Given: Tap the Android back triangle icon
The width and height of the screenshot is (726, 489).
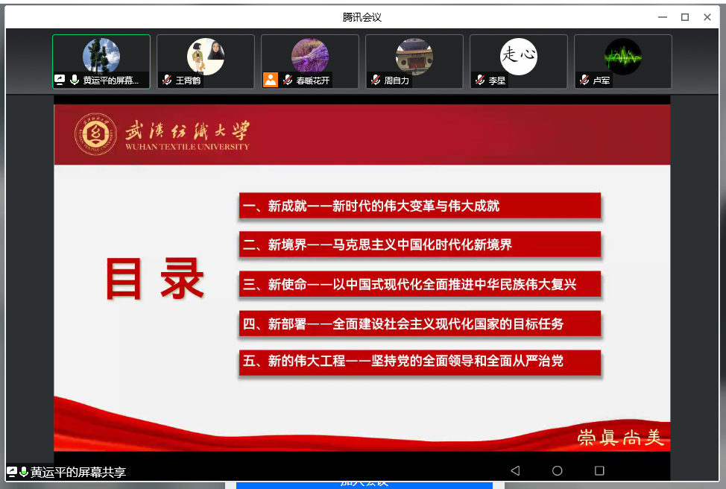Looking at the screenshot, I should [x=514, y=470].
